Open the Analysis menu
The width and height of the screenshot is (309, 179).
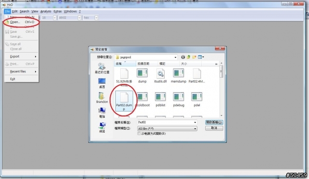point(46,12)
